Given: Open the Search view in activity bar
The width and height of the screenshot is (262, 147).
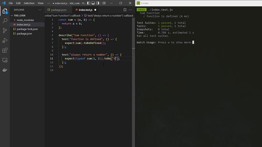Looking at the screenshot, I should [5, 21].
